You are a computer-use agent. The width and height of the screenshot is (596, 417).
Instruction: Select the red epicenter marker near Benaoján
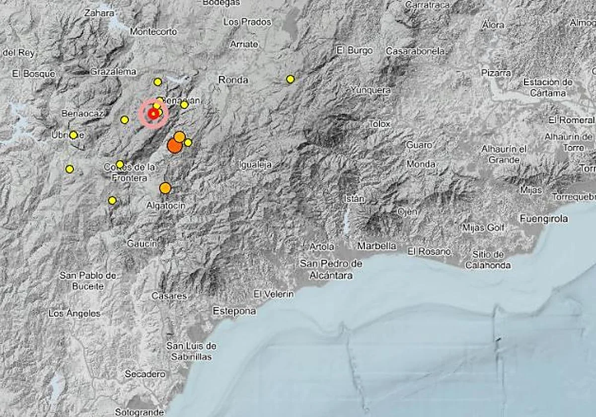153,114
